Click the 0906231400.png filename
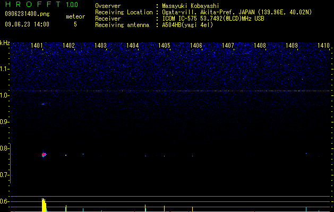Viewport: 334px width, 212px height. pyautogui.click(x=27, y=14)
